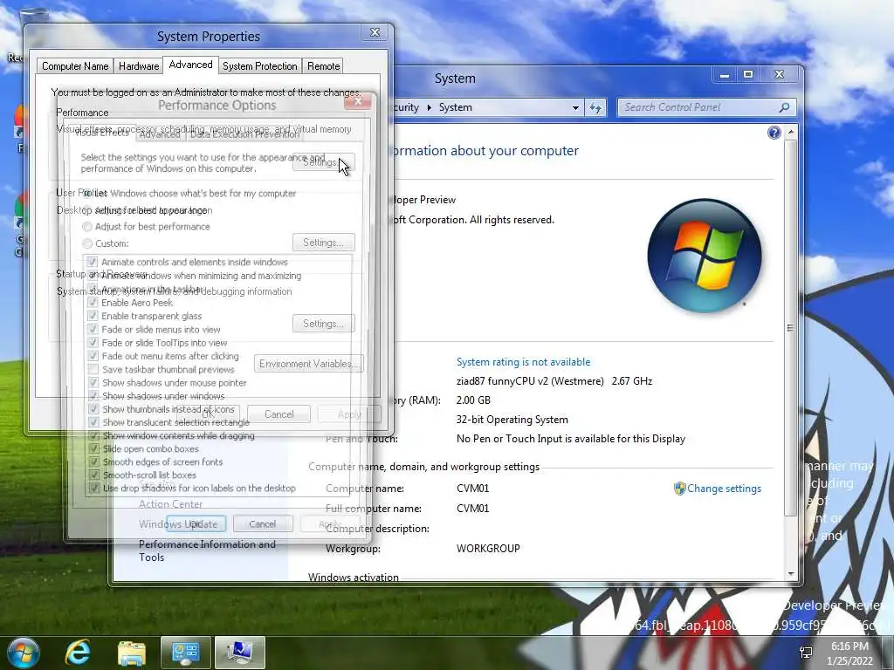The width and height of the screenshot is (894, 670).
Task: Open the Start menu orb
Action: point(24,653)
